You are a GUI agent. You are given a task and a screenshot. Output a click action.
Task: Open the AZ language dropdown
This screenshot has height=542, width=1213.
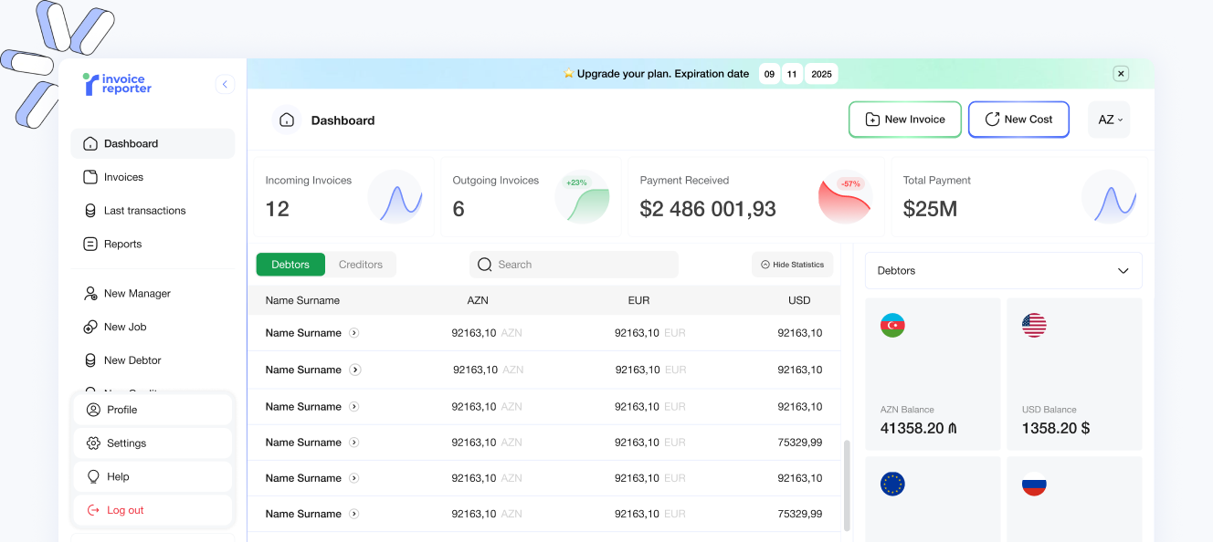[x=1109, y=120]
